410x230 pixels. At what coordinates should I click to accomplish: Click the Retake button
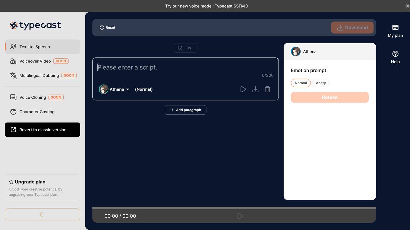330,97
